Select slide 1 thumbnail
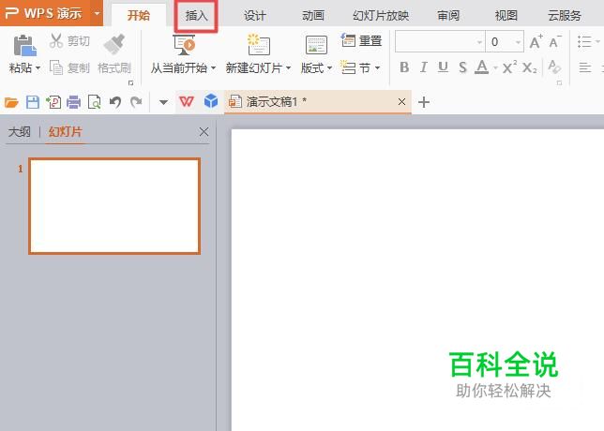 pos(114,206)
